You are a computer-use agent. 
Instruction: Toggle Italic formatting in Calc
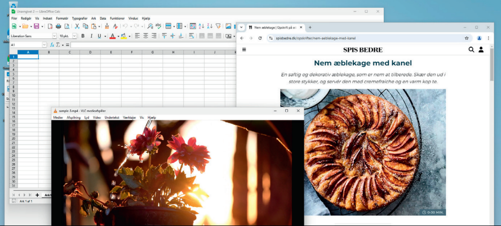click(x=91, y=36)
